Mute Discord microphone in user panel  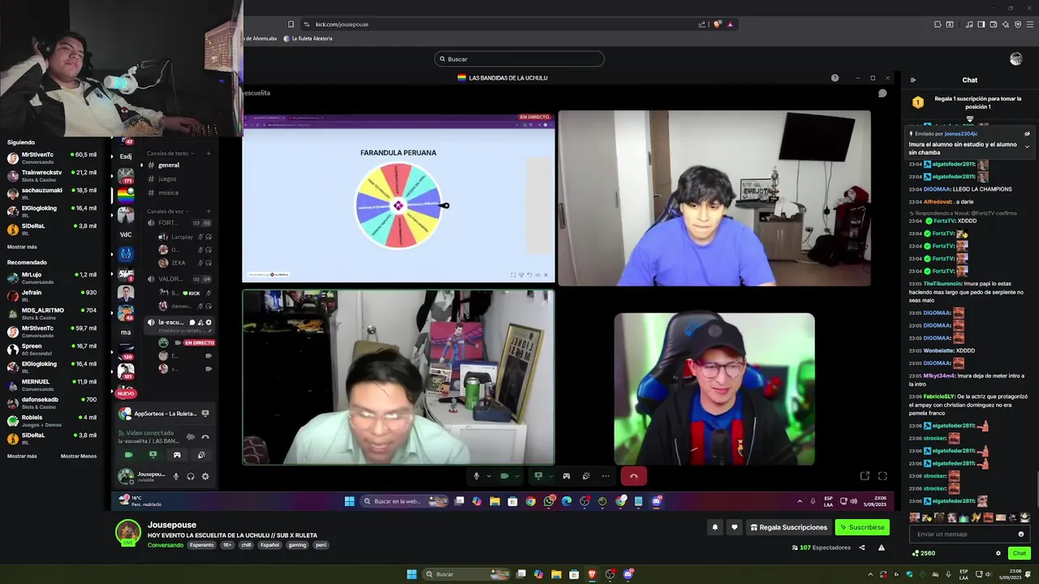[175, 476]
